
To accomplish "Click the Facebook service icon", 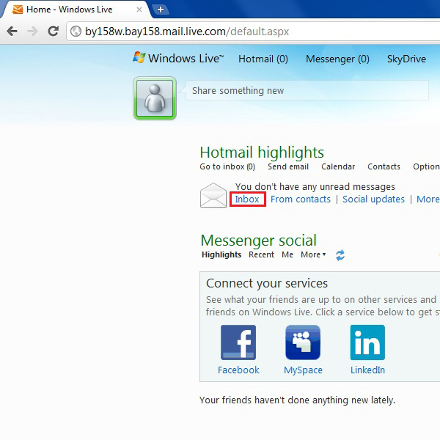I will tap(238, 342).
